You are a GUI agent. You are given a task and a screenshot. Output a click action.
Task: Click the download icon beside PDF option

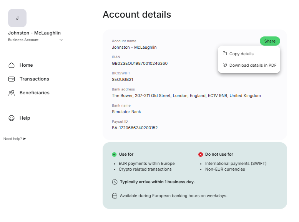(x=225, y=65)
